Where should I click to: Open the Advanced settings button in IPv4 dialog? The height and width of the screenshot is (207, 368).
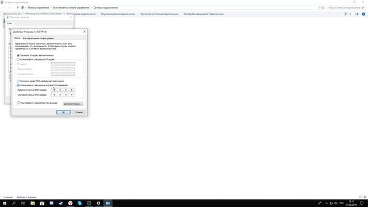[73, 103]
